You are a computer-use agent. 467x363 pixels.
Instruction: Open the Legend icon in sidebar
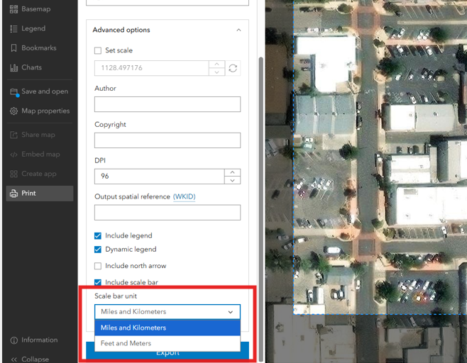pyautogui.click(x=13, y=28)
